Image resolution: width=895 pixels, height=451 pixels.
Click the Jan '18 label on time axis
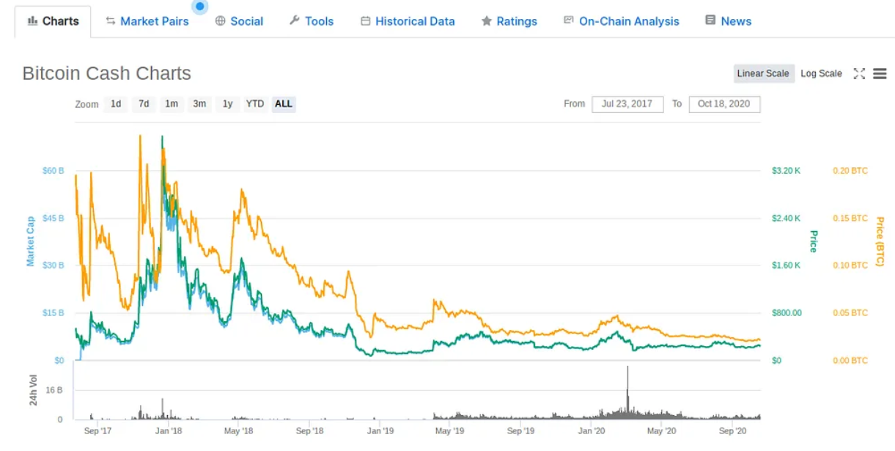click(x=169, y=431)
